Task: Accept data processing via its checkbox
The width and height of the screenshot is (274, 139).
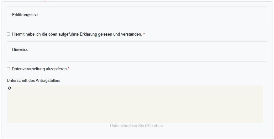Action: (x=8, y=69)
